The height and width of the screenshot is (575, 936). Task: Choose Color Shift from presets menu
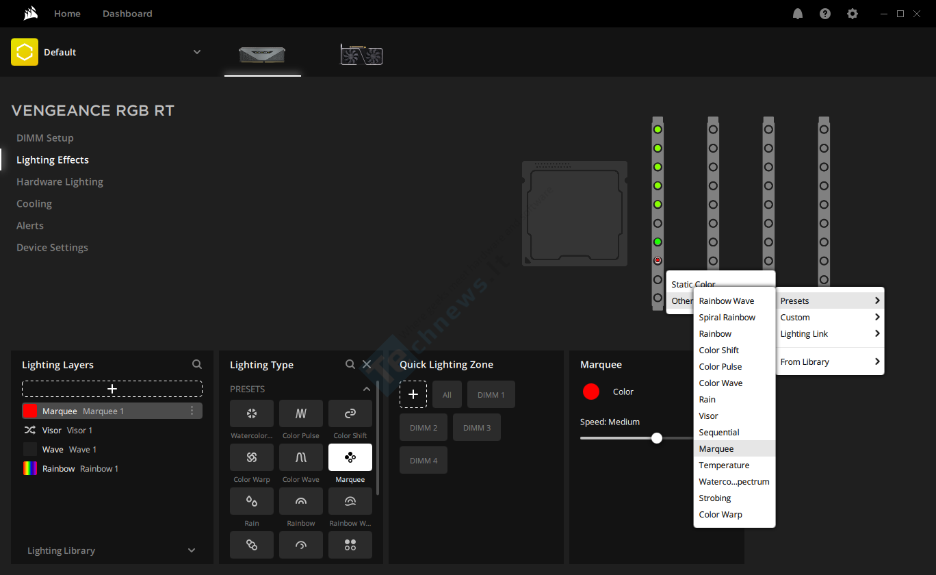[x=735, y=350]
